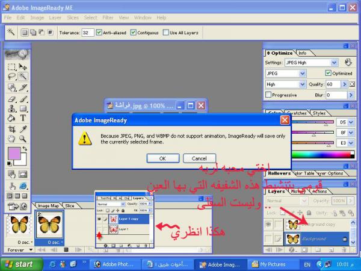The width and height of the screenshot is (361, 271).
Task: Select animation frame 2 thumbnail
Action: pos(49,224)
